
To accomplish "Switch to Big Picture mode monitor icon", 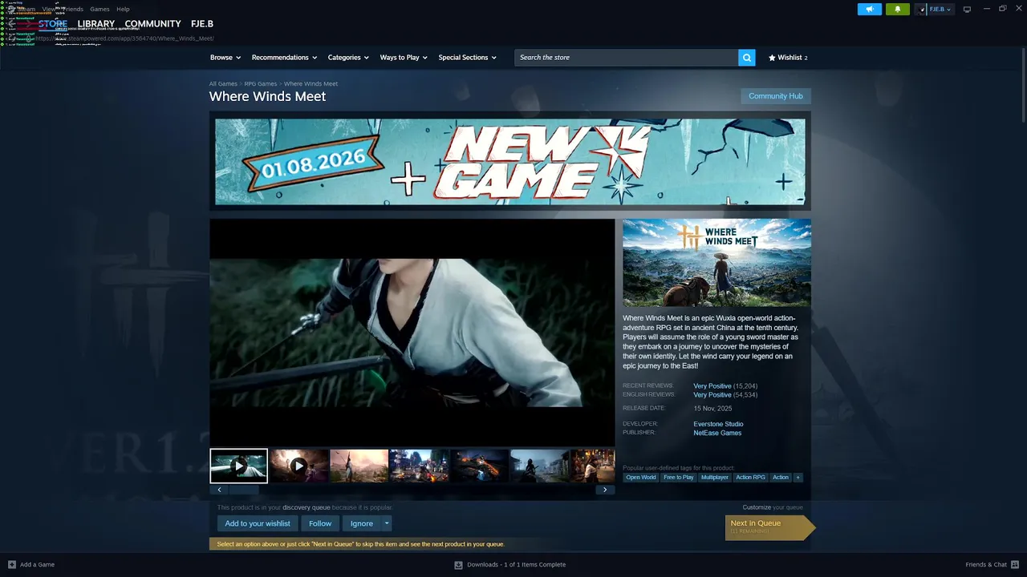I will (967, 10).
